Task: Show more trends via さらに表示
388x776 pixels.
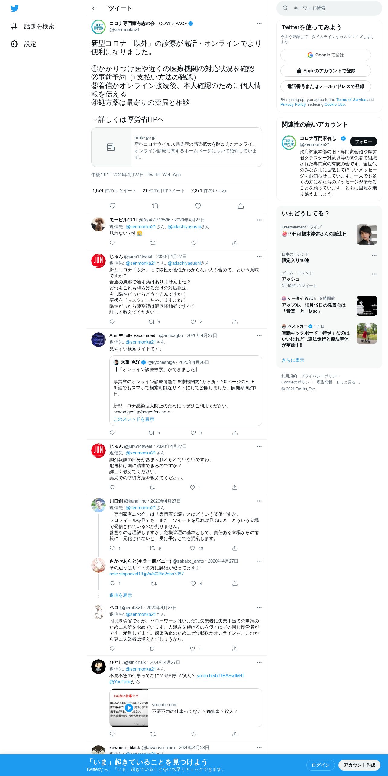Action: pos(293,360)
